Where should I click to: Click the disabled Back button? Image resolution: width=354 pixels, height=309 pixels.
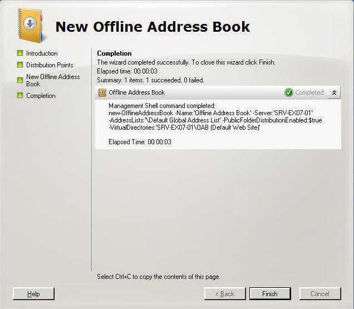225,293
